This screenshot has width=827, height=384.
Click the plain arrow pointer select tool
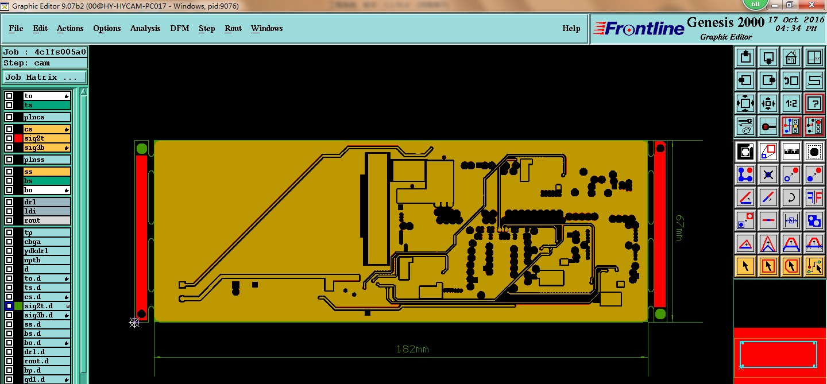pyautogui.click(x=745, y=266)
